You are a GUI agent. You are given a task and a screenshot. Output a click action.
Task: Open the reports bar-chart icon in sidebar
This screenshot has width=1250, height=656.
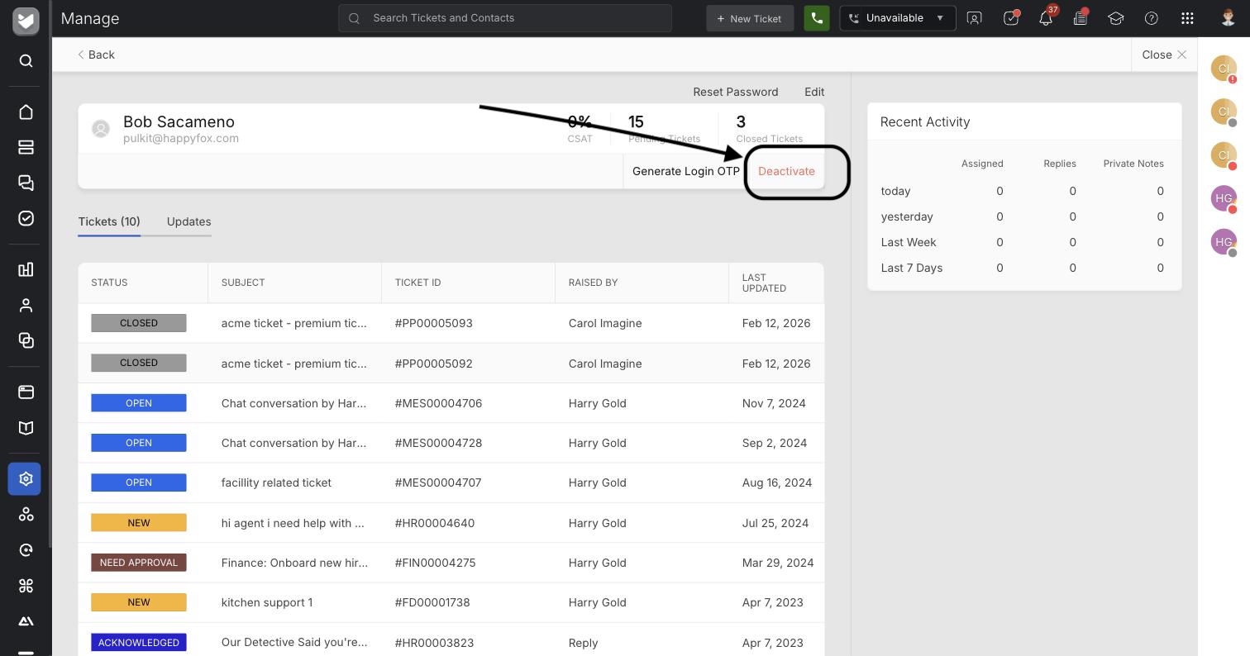[x=26, y=269]
